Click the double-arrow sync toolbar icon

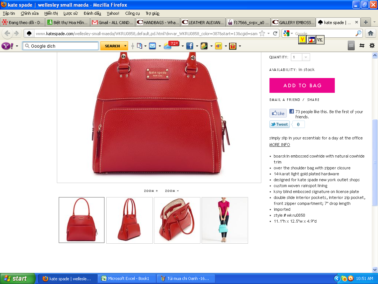point(362,45)
